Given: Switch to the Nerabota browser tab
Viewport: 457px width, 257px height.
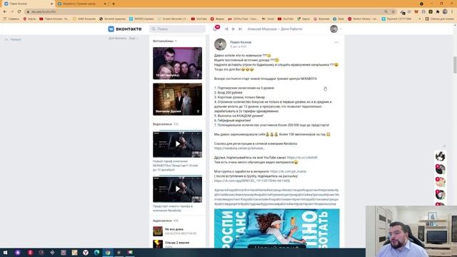Looking at the screenshot, I should (x=79, y=4).
